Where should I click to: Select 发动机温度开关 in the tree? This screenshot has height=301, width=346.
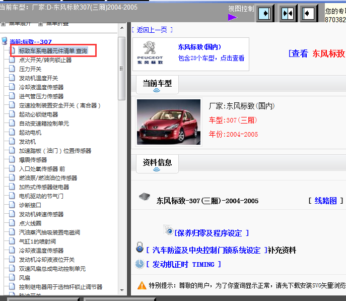click(38, 78)
